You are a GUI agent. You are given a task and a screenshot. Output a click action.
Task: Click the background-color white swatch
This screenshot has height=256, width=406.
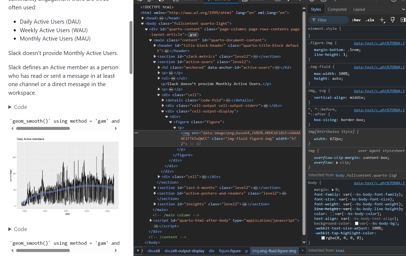(x=357, y=224)
